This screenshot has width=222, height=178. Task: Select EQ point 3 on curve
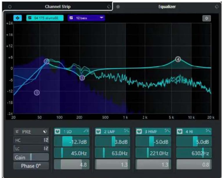[82, 78]
